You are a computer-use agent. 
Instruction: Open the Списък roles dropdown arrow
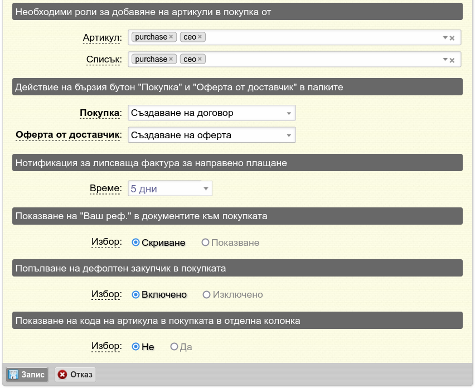[x=445, y=59]
